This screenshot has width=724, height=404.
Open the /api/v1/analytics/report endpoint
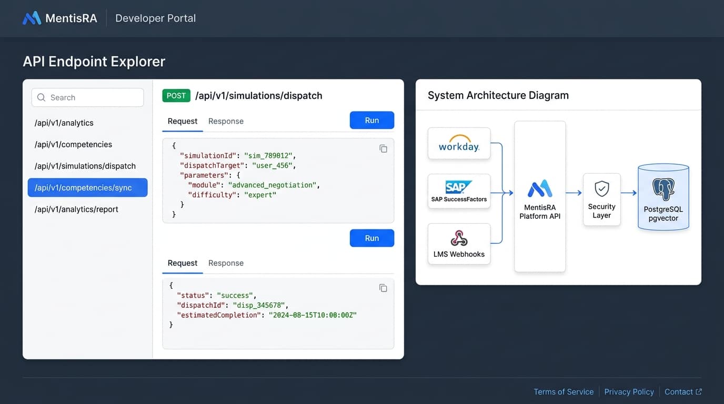76,209
